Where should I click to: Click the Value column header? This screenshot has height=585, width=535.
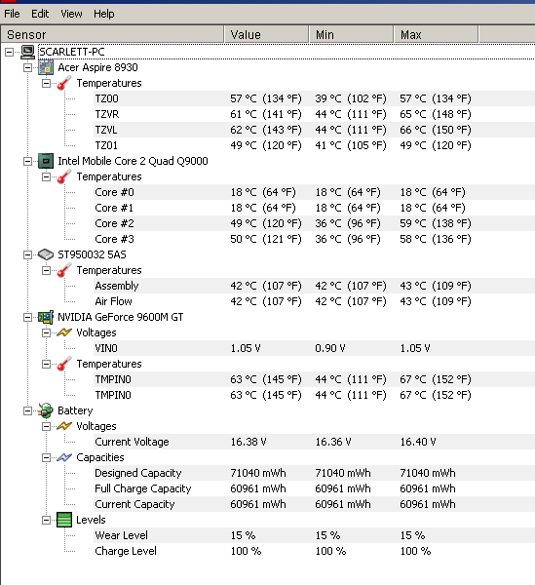coord(266,35)
